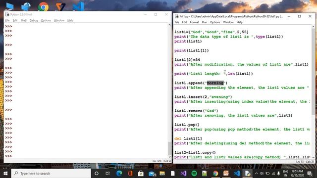Maximize the Python Shell window

click(x=156, y=14)
